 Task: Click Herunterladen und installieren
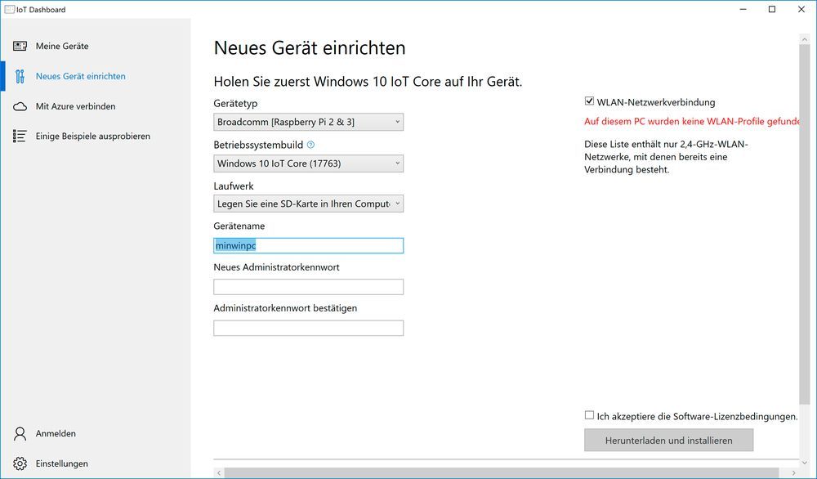tap(668, 440)
